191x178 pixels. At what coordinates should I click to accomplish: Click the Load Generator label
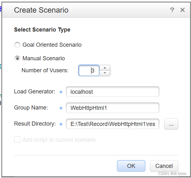point(35,92)
